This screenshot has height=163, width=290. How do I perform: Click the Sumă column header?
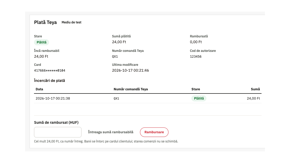tap(255, 89)
